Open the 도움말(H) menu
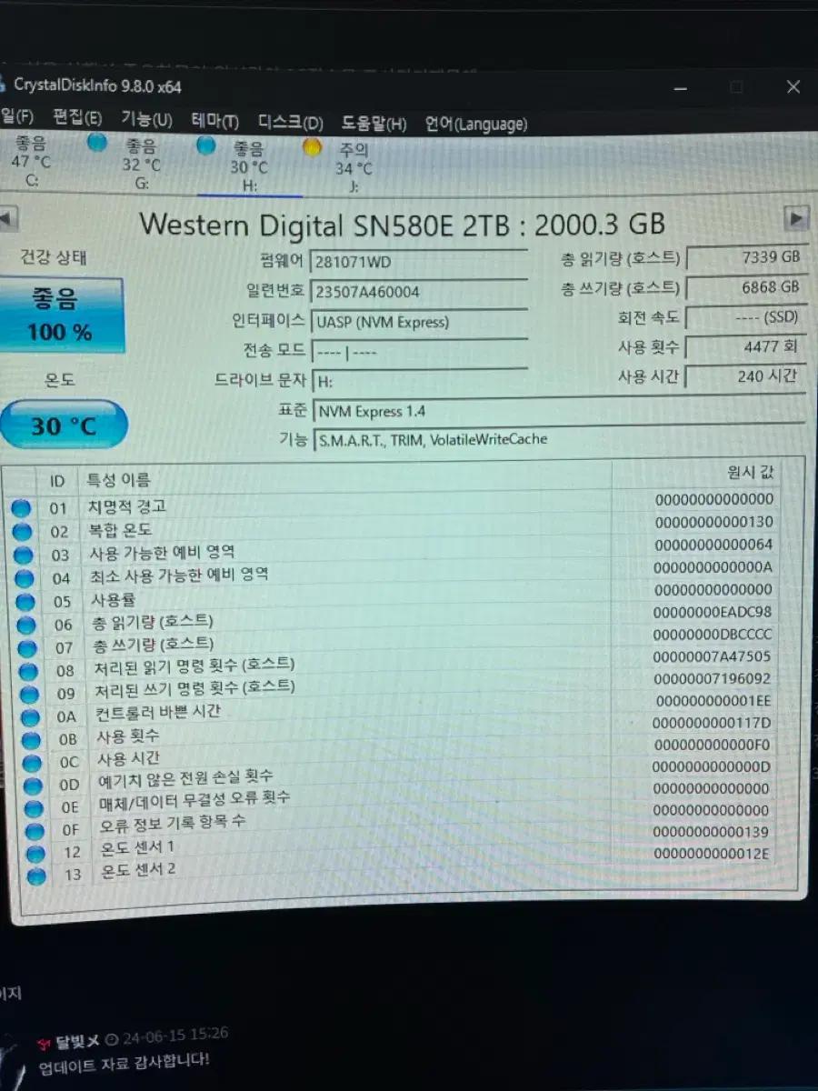Viewport: 818px width, 1091px height. (374, 124)
